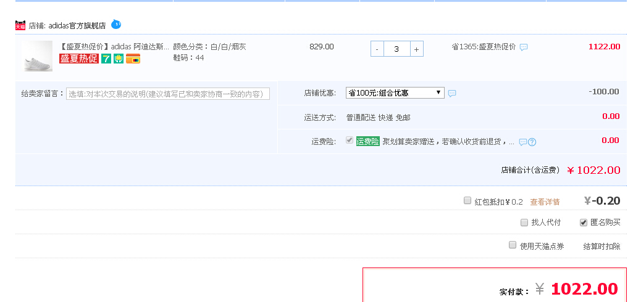This screenshot has height=302, width=633.
Task: Click the 颜色分类：白/白/烟灰 text
Action: pyautogui.click(x=209, y=47)
